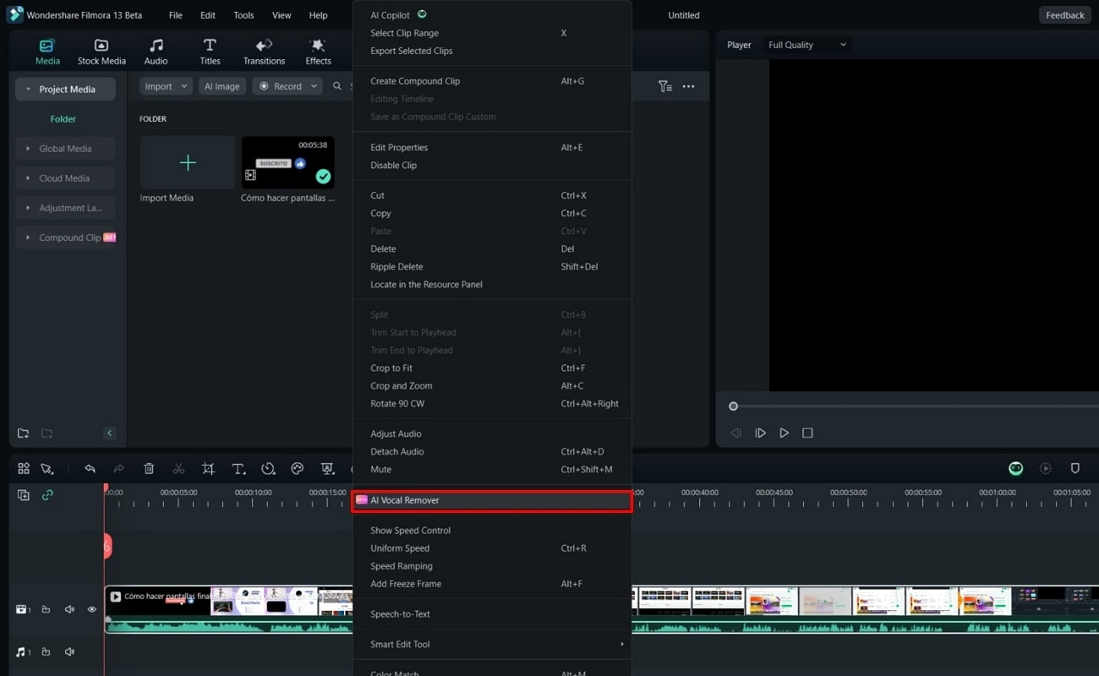Click the media search magnifier icon
Screen dimensions: 1099x676
click(337, 86)
